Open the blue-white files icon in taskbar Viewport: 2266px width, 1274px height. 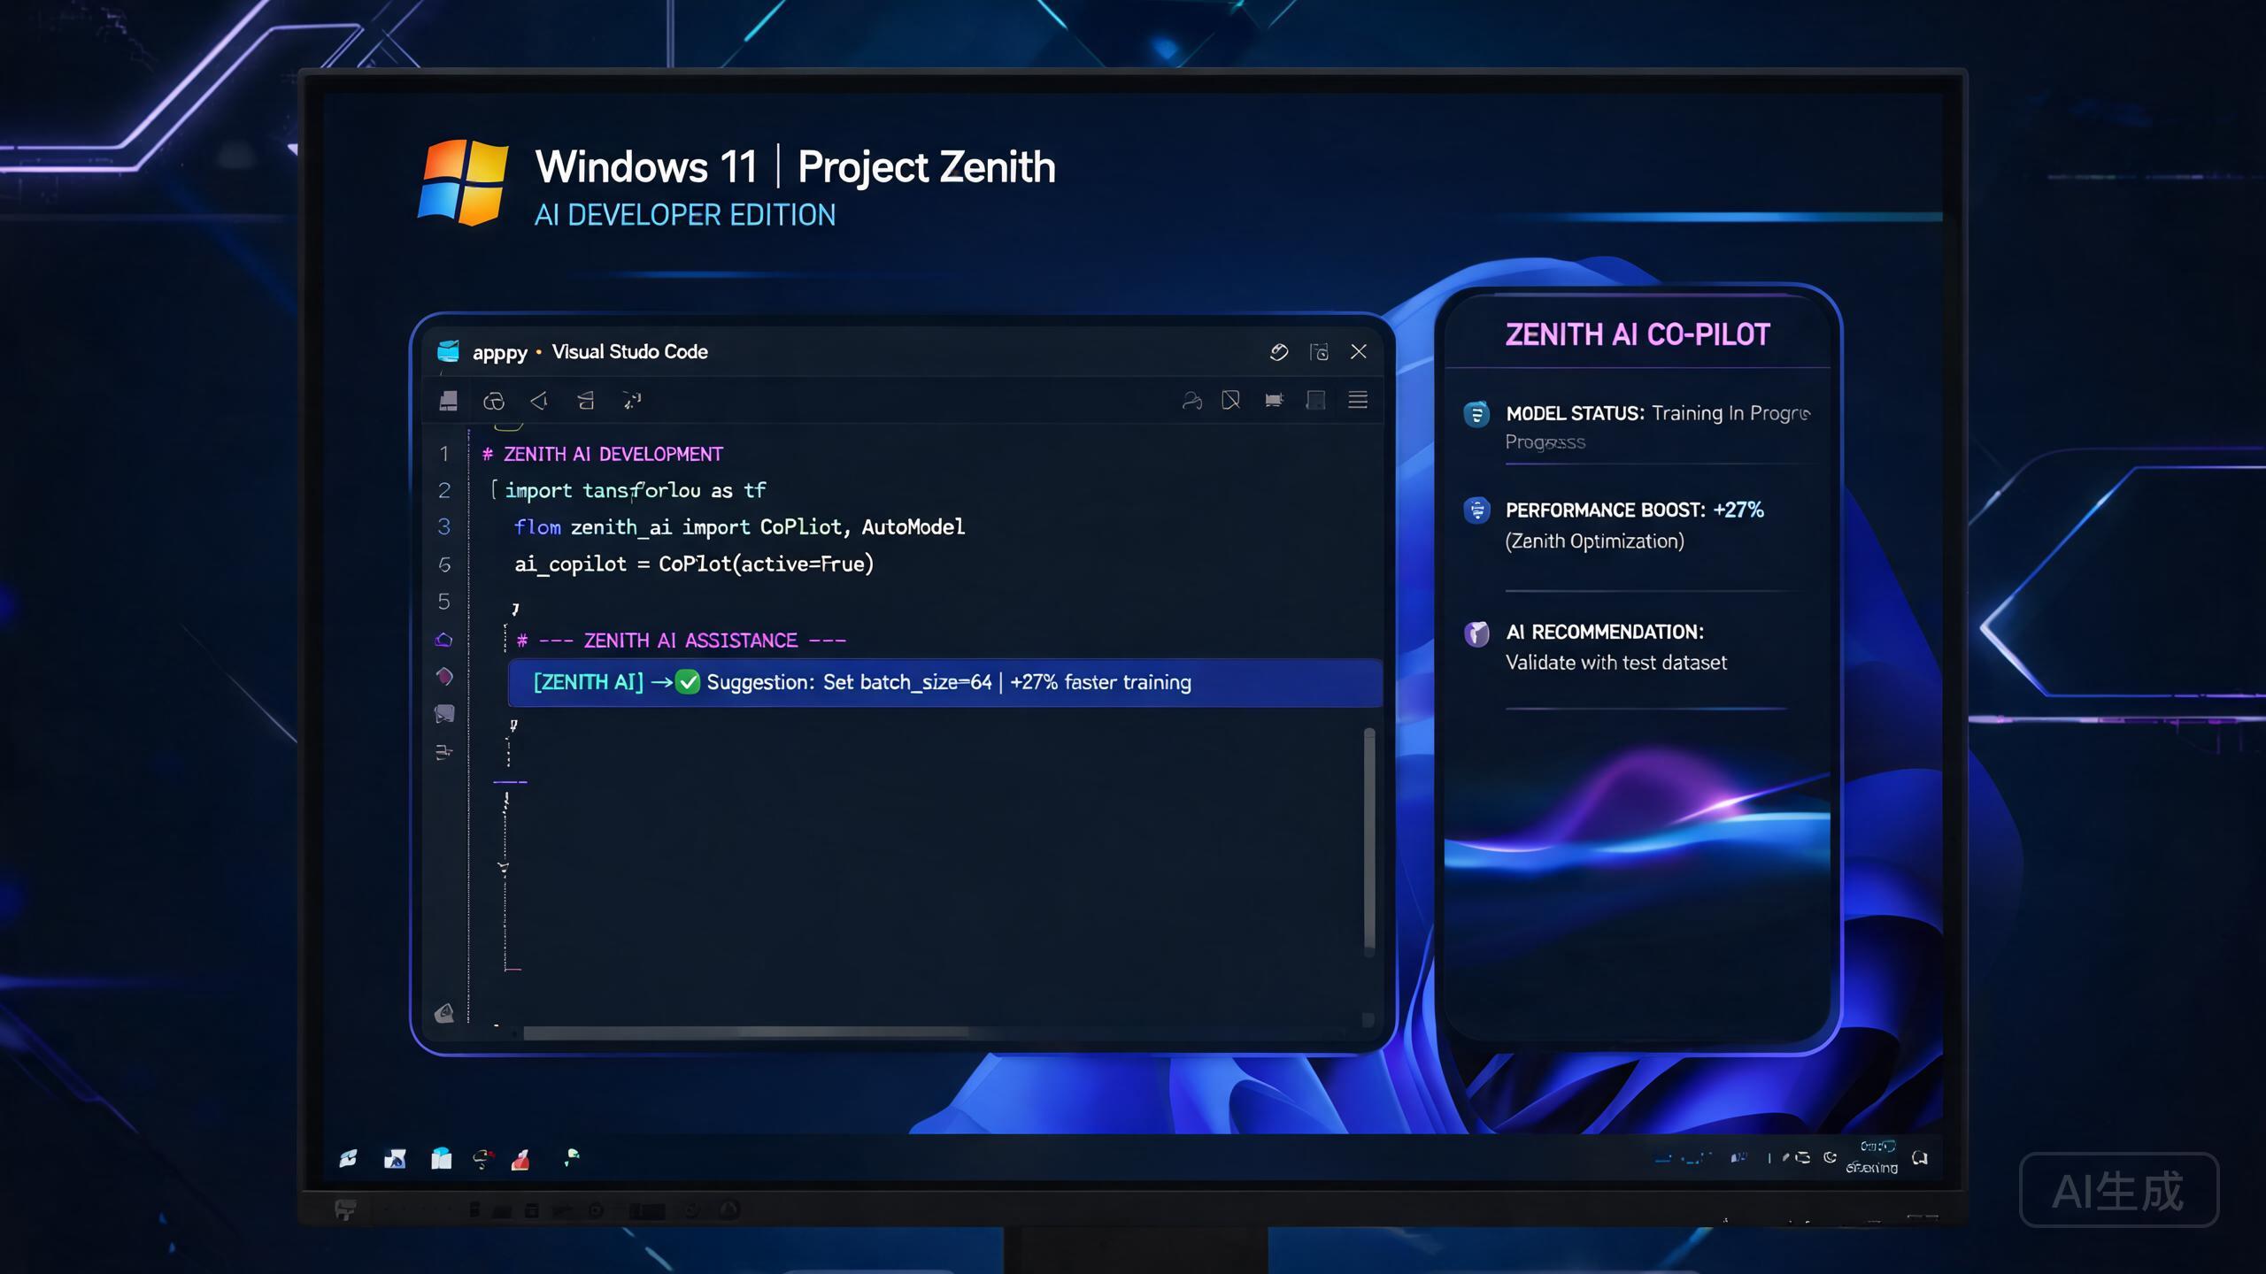coord(441,1158)
